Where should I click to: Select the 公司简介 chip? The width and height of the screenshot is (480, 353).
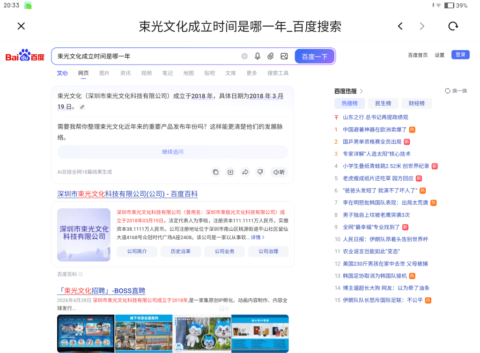click(137, 251)
